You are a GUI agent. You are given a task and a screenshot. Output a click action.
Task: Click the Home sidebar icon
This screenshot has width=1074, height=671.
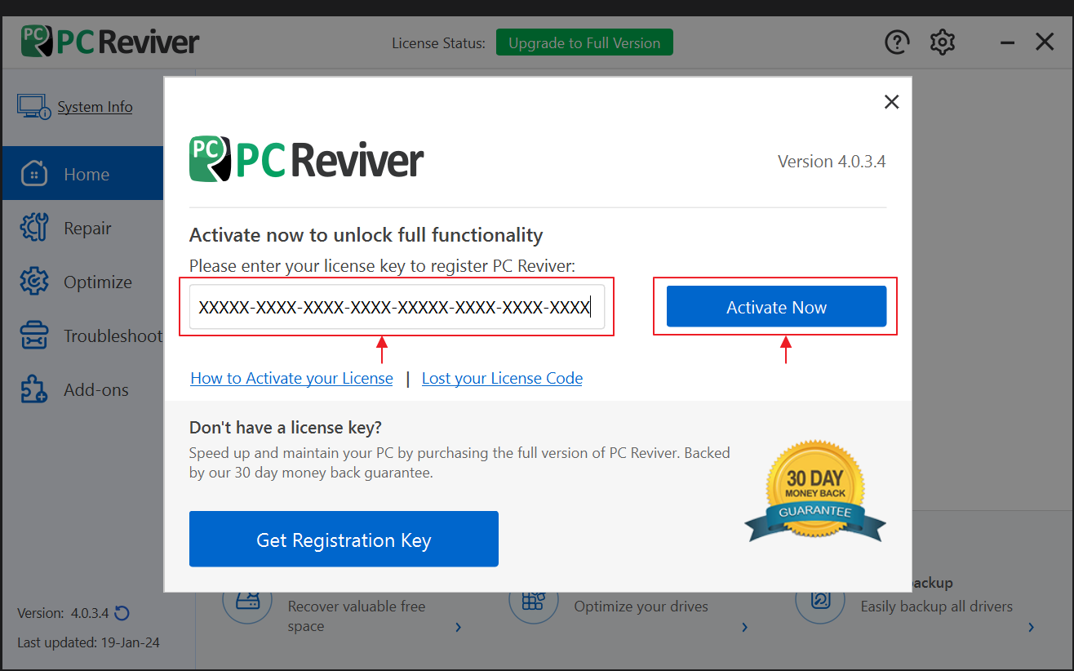pyautogui.click(x=33, y=174)
